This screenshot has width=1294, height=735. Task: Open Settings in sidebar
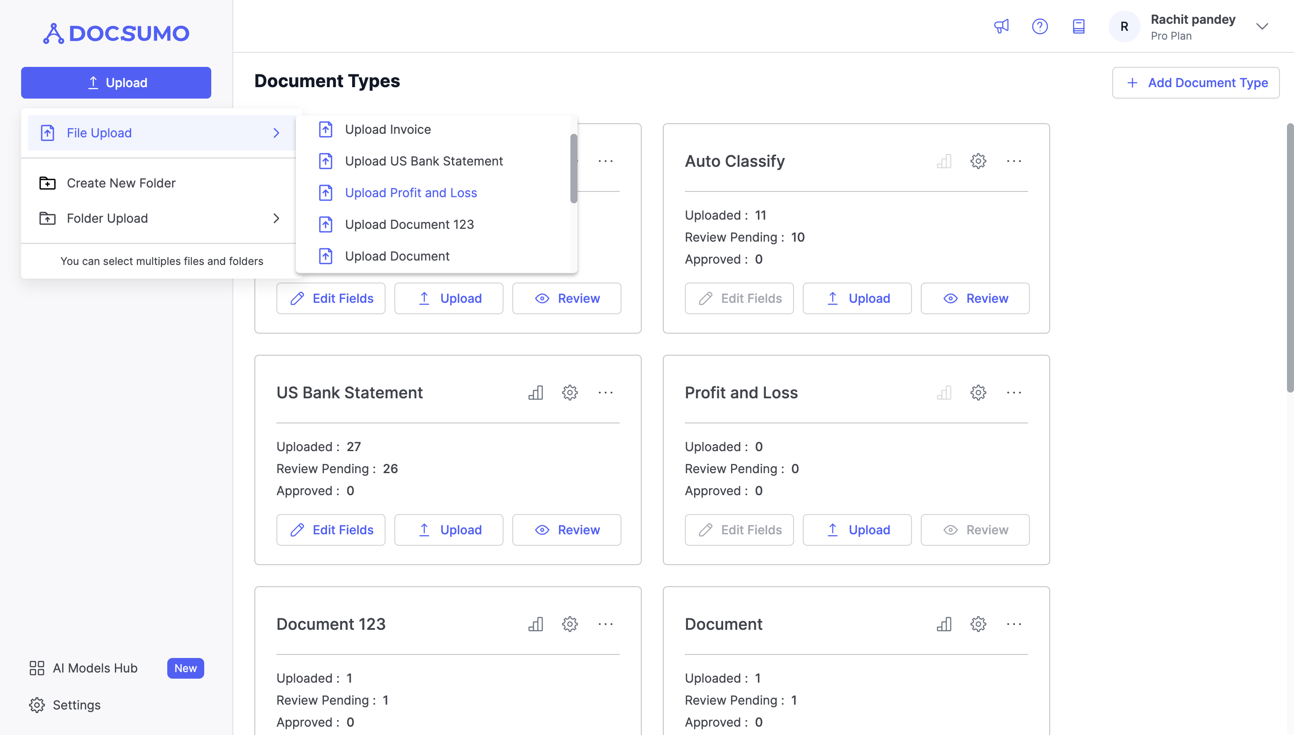65,705
